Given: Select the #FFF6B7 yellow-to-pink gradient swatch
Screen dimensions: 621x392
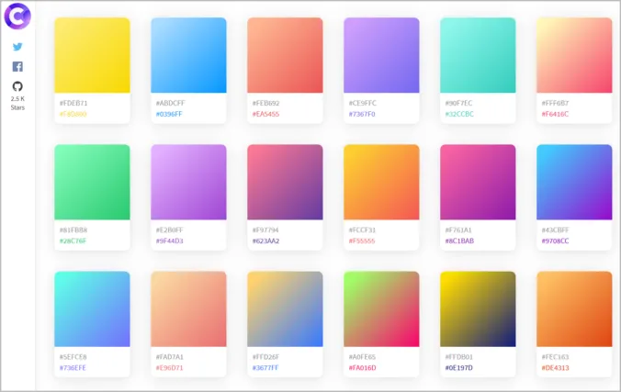Looking at the screenshot, I should click(x=574, y=55).
